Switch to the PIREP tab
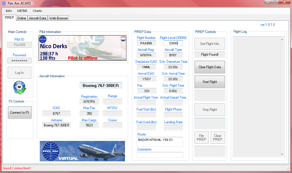The height and width of the screenshot is (173, 292). [x=9, y=18]
